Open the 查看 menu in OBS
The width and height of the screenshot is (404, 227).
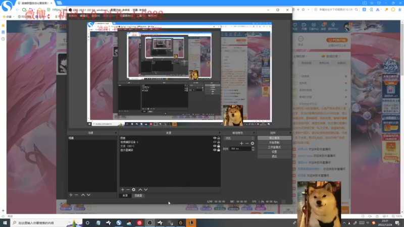[95, 16]
